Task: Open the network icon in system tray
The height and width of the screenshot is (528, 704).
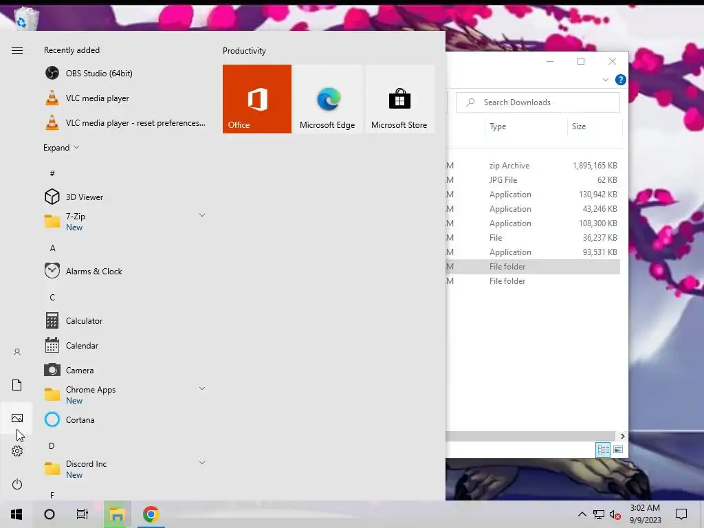Action: click(x=599, y=514)
